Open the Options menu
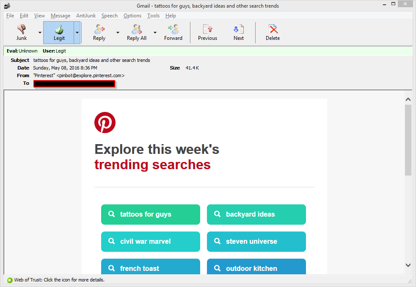The width and height of the screenshot is (416, 287). (x=132, y=16)
